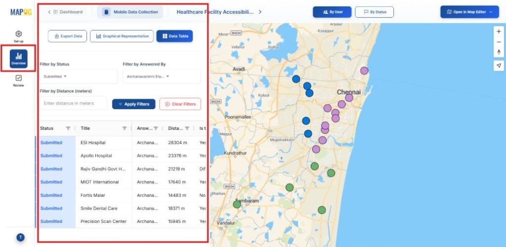The image size is (506, 247).
Task: Click the Title column header
Action: [x=85, y=128]
